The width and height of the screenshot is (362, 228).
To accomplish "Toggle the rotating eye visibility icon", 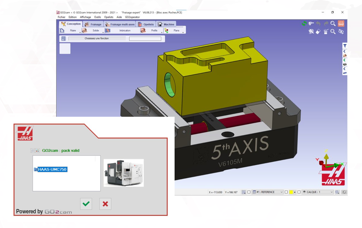I will coord(341,31).
